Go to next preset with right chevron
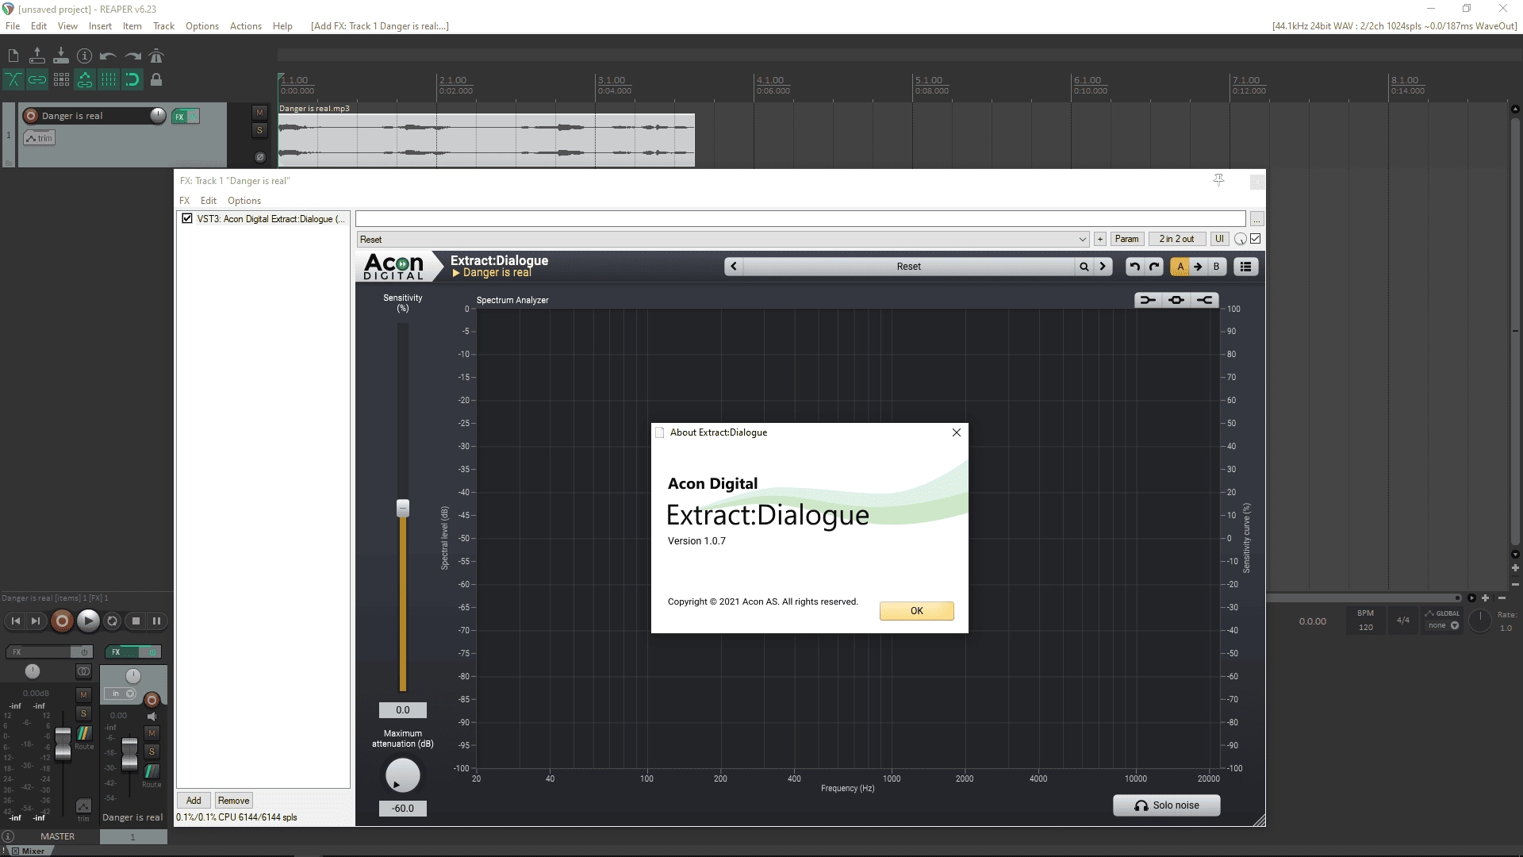This screenshot has height=857, width=1523. [x=1103, y=267]
